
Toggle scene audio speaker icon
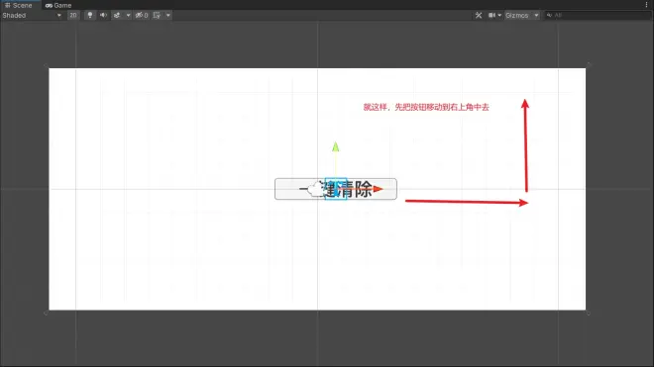(103, 16)
